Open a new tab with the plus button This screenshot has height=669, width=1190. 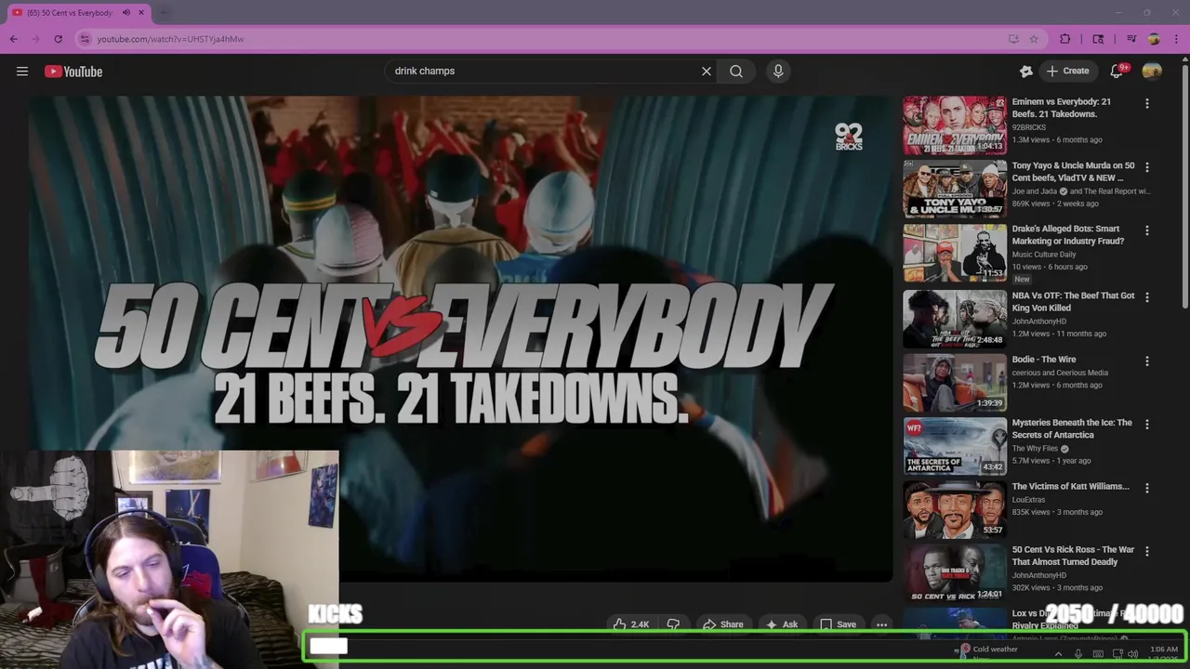coord(164,13)
